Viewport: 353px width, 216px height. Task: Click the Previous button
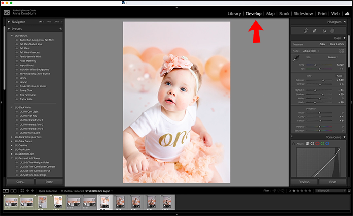coord(304,181)
